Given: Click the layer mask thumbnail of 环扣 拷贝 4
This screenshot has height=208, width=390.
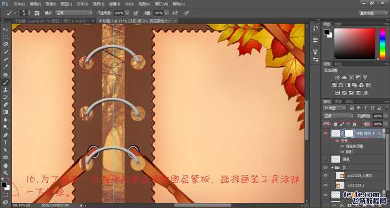Looking at the screenshot, I should 349,134.
